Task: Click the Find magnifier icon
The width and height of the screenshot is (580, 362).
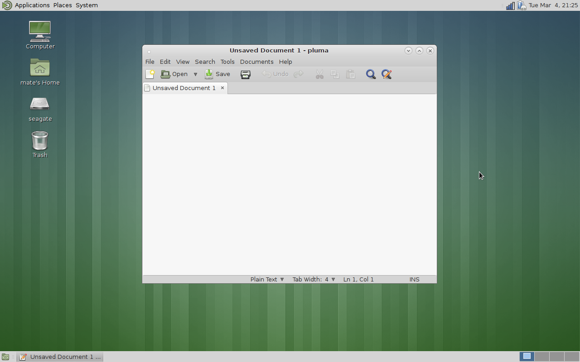Action: click(371, 74)
